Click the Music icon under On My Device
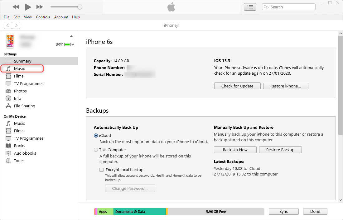Viewport: 343px width, 220px height. coord(8,124)
